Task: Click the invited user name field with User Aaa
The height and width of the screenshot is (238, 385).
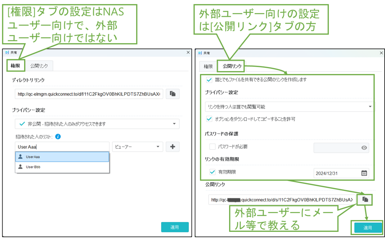Action: (62, 147)
